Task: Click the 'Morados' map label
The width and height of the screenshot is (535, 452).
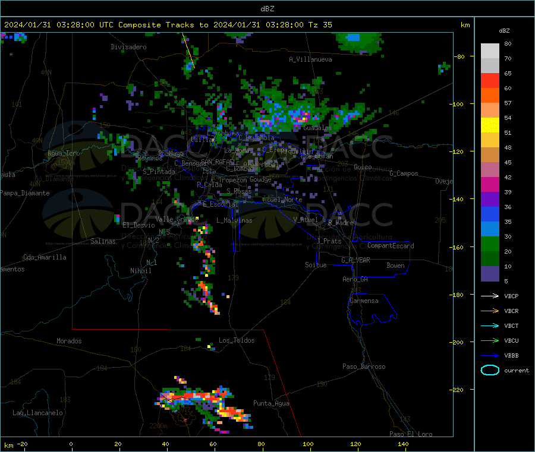Action: click(x=69, y=341)
